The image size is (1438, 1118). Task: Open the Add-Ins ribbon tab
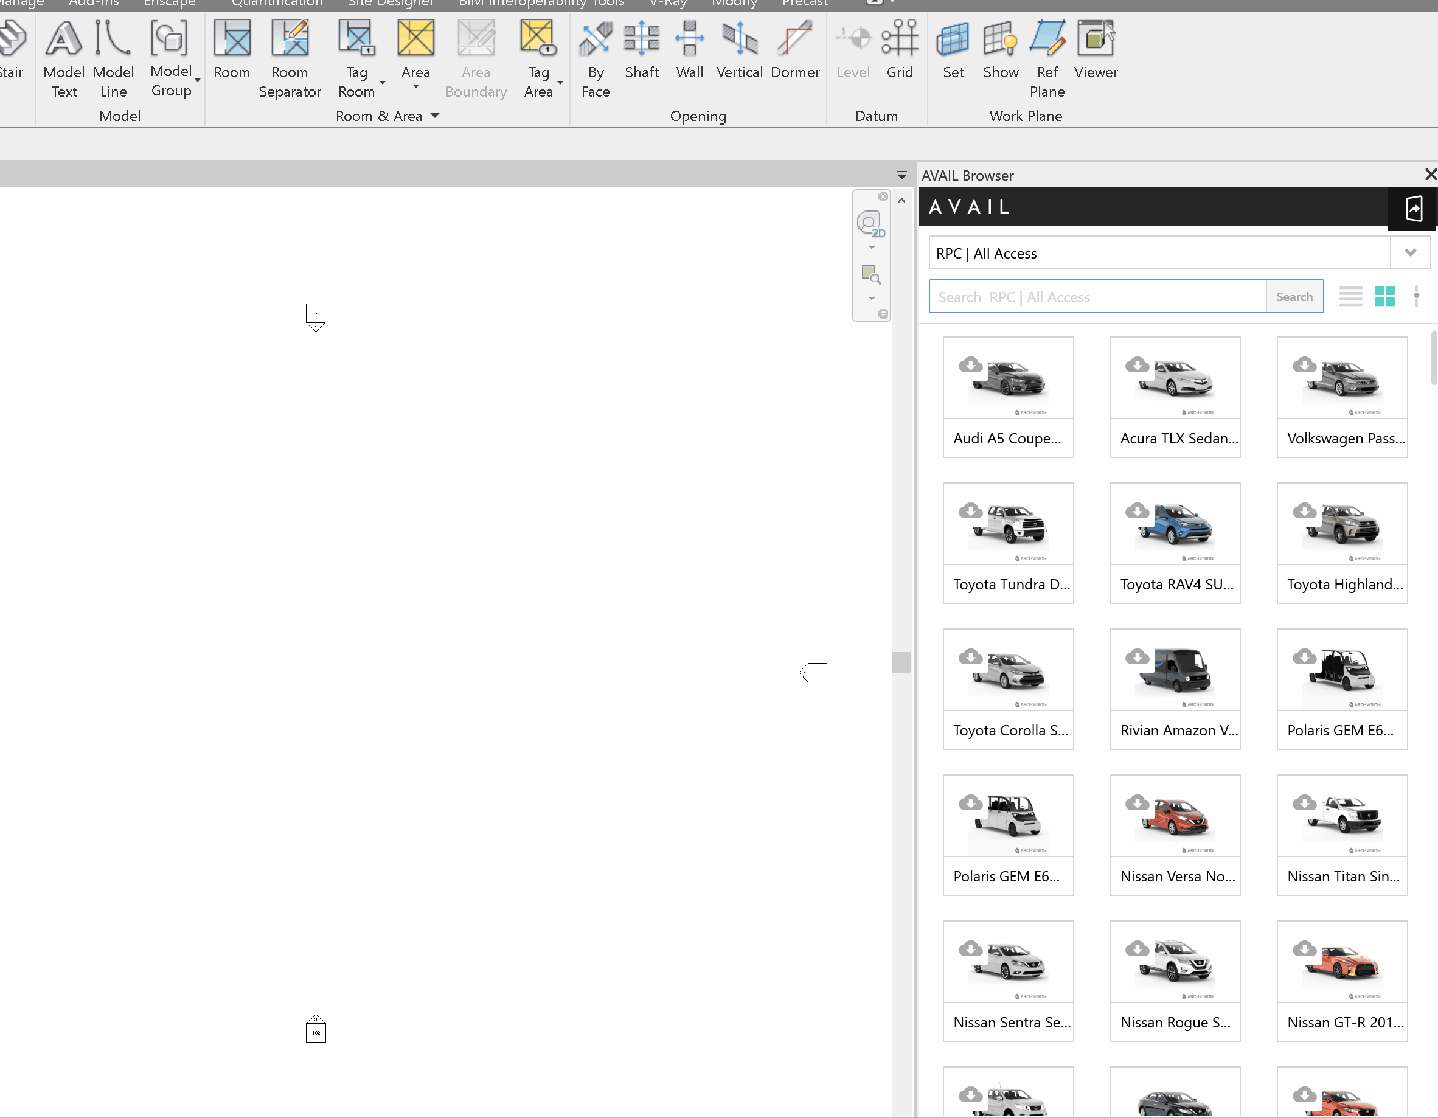tap(93, 4)
